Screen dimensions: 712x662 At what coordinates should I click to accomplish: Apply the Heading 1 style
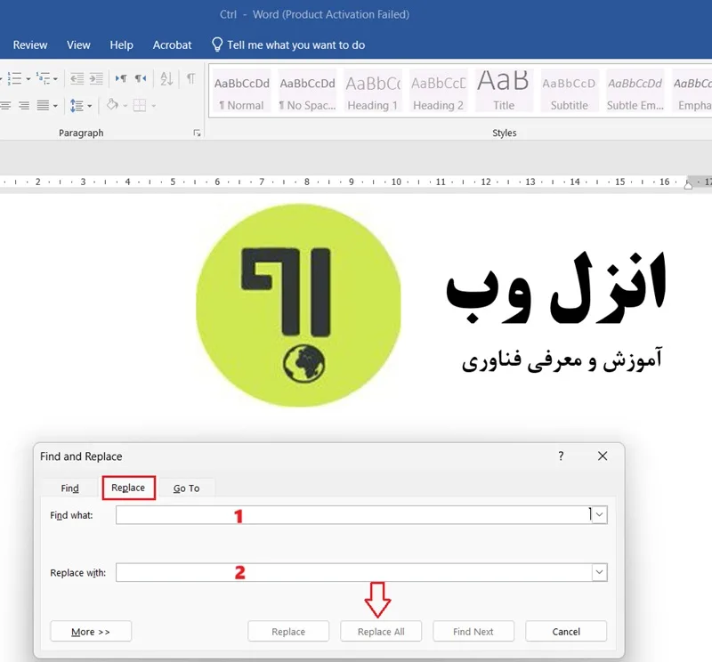click(373, 92)
